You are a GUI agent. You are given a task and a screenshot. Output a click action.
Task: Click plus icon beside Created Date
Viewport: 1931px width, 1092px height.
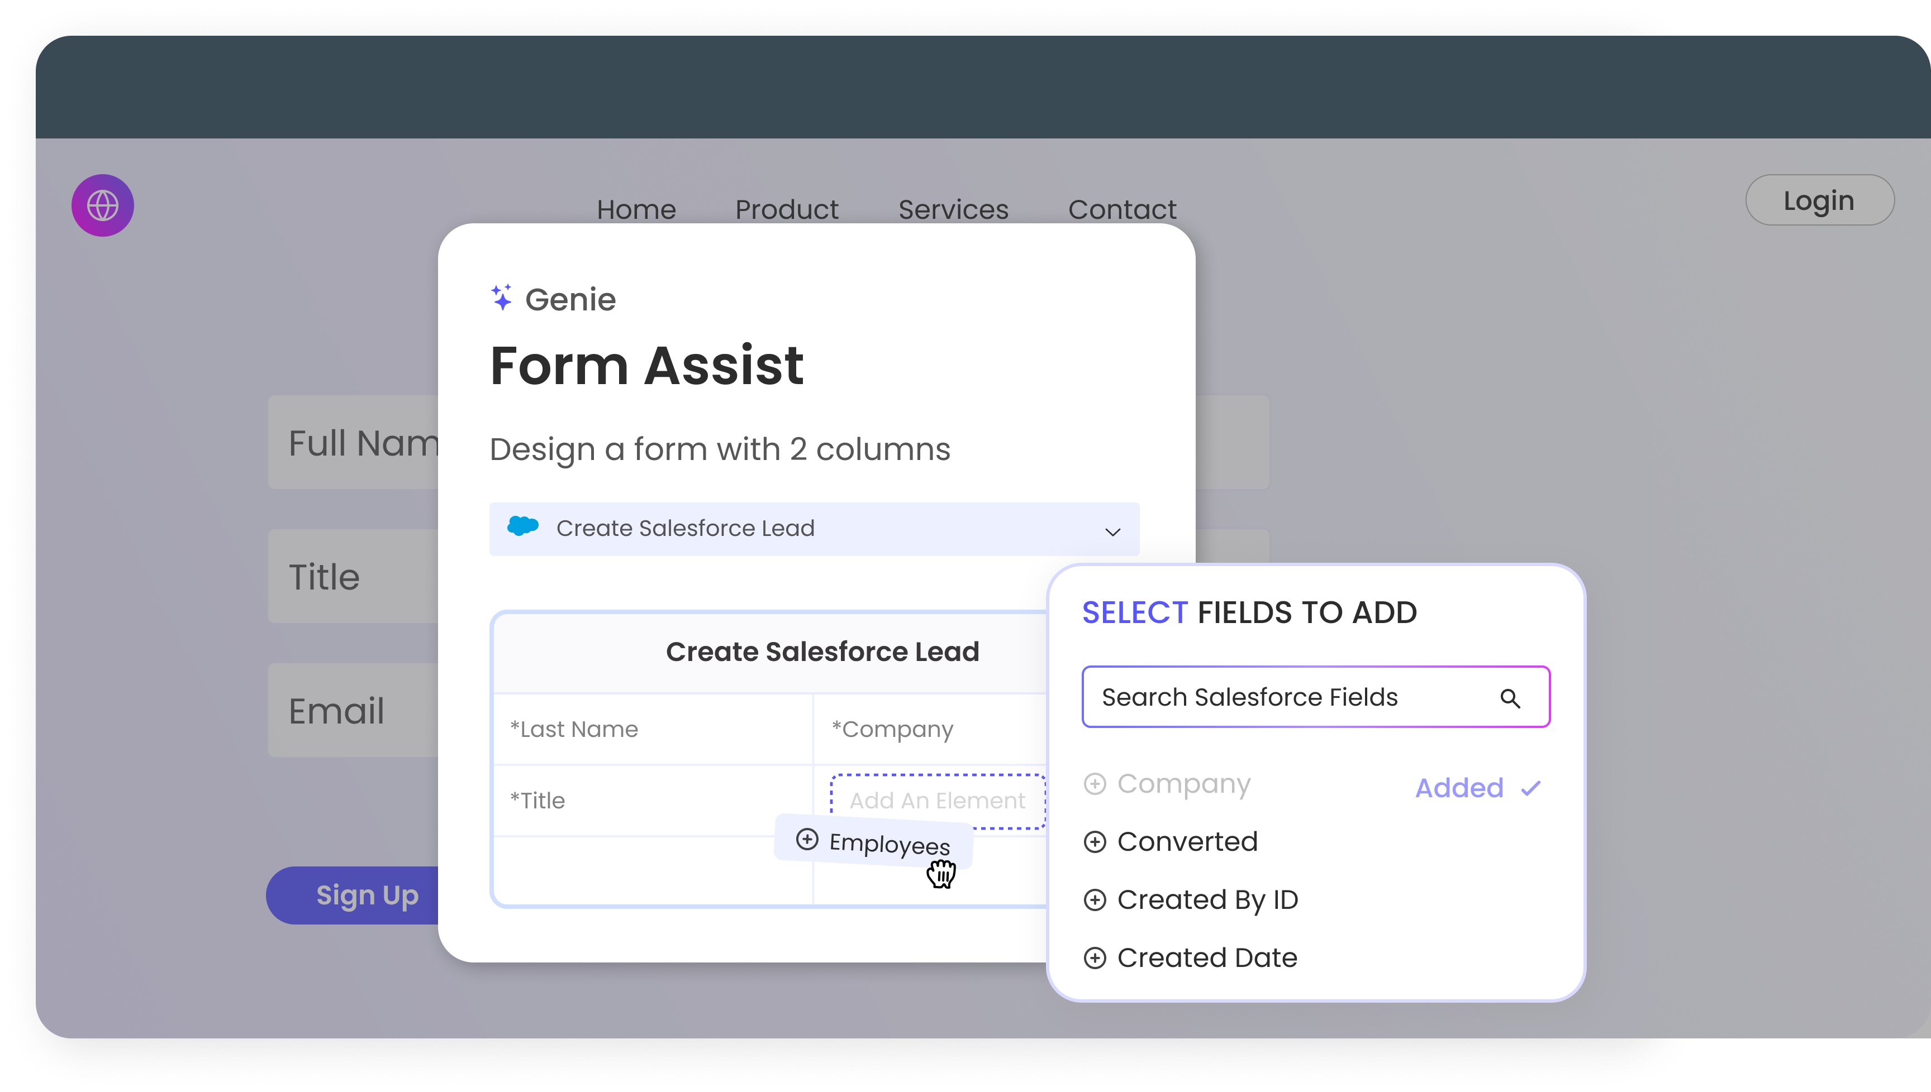[1095, 958]
